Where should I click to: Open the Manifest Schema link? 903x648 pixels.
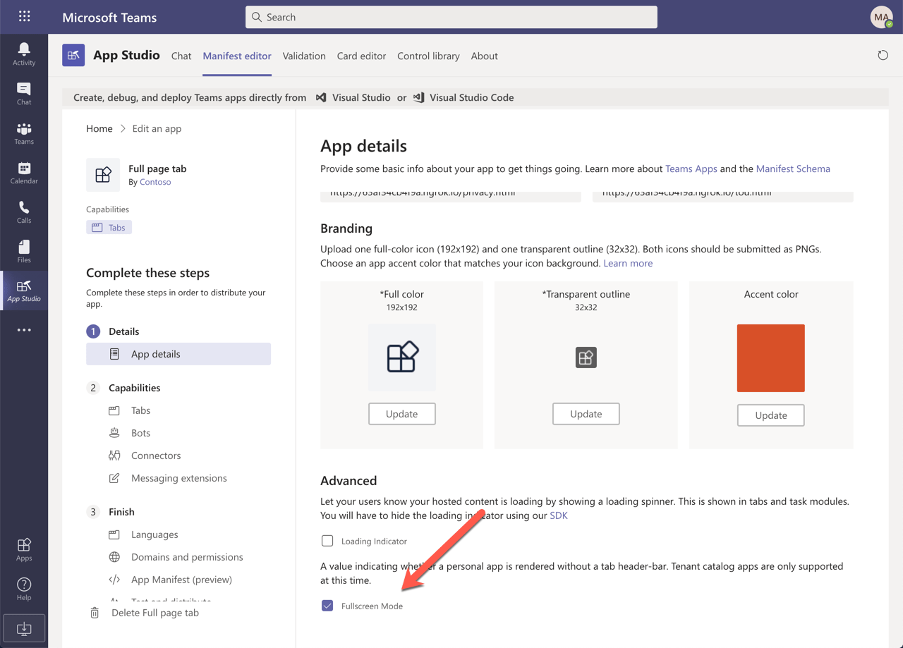coord(793,169)
